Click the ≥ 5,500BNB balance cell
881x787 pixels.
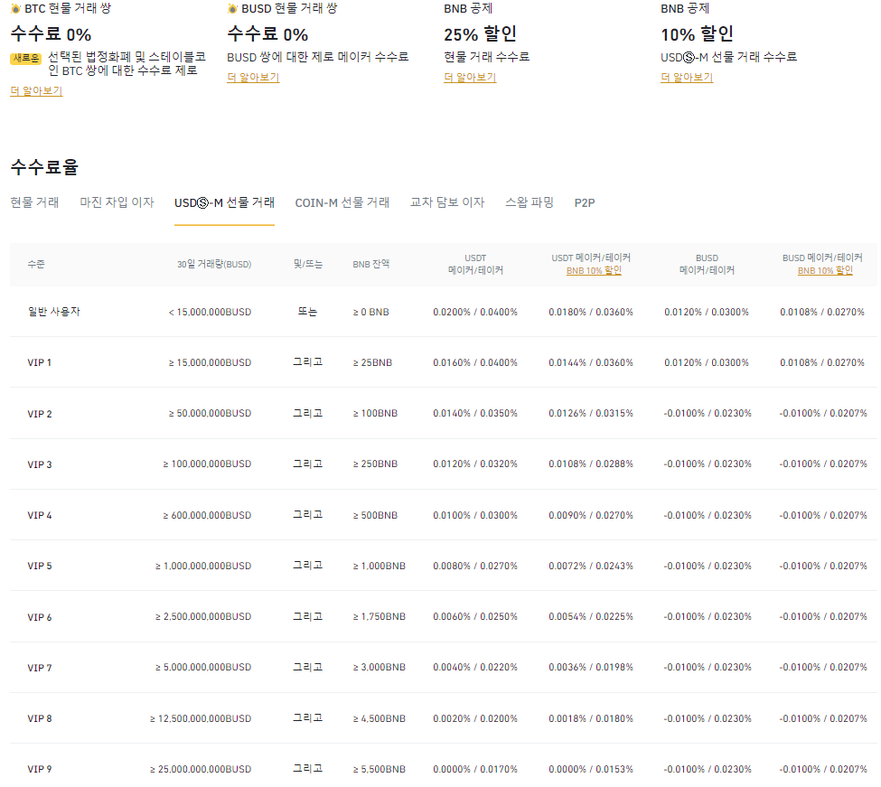[380, 770]
